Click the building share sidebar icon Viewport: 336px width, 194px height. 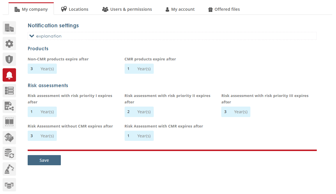[x=9, y=106]
